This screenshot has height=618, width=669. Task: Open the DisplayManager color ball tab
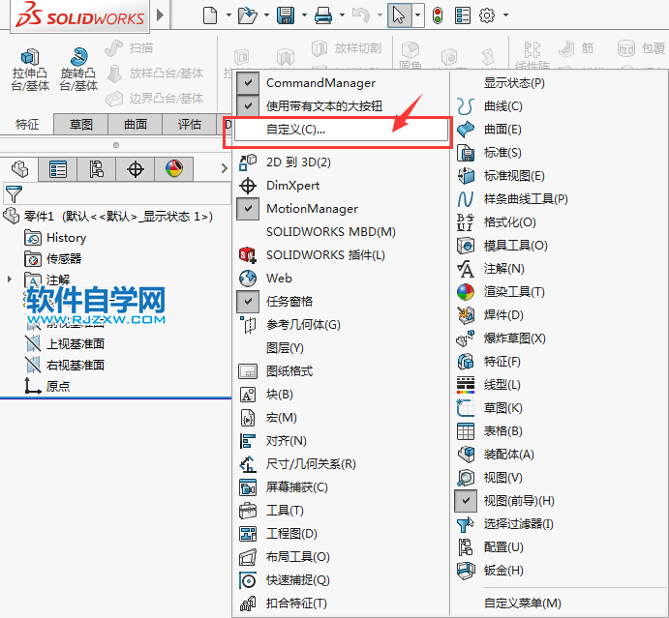point(174,169)
